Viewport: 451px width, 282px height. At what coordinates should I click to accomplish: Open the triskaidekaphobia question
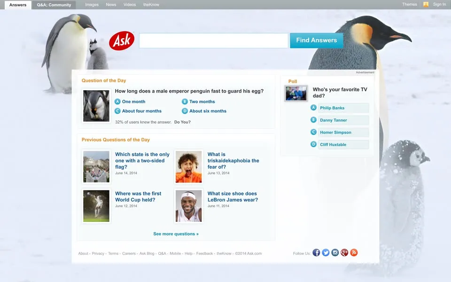[x=233, y=161]
